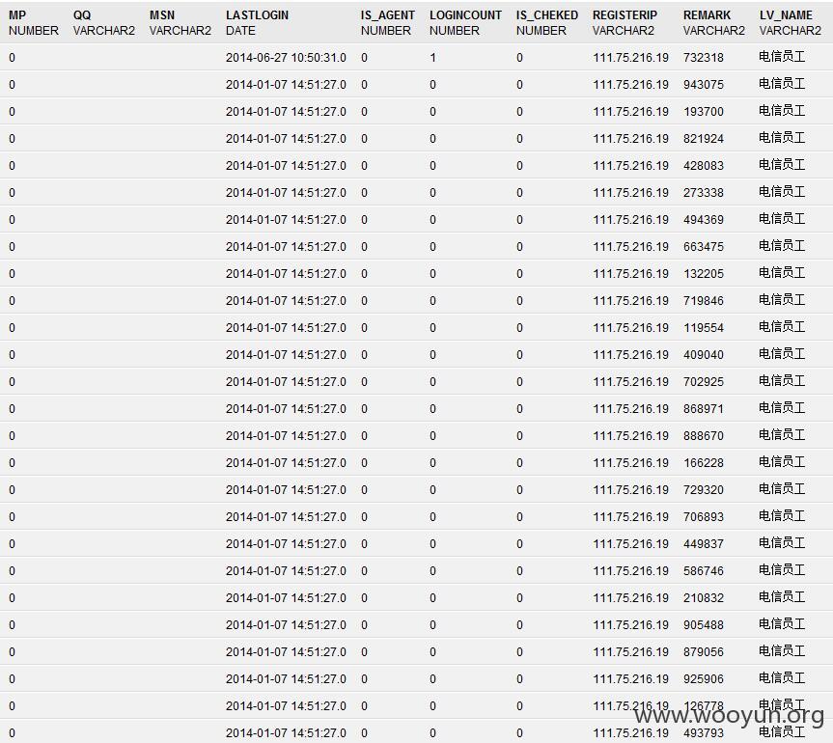This screenshot has height=743, width=833.
Task: Select remark value 706893
Action: (704, 517)
